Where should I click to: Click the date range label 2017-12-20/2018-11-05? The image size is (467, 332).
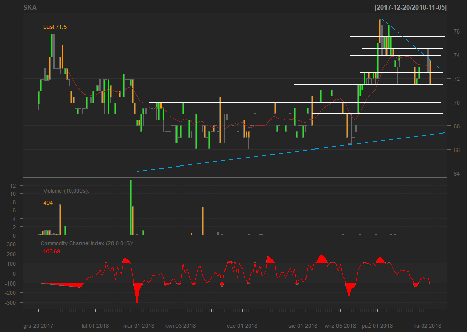point(411,7)
